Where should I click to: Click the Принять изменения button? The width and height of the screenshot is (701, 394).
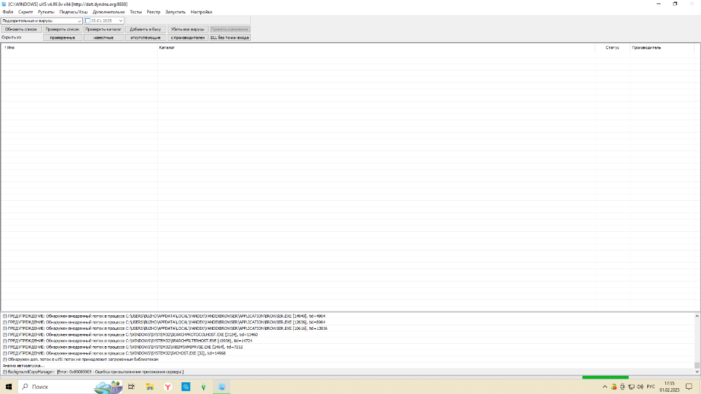(x=230, y=29)
